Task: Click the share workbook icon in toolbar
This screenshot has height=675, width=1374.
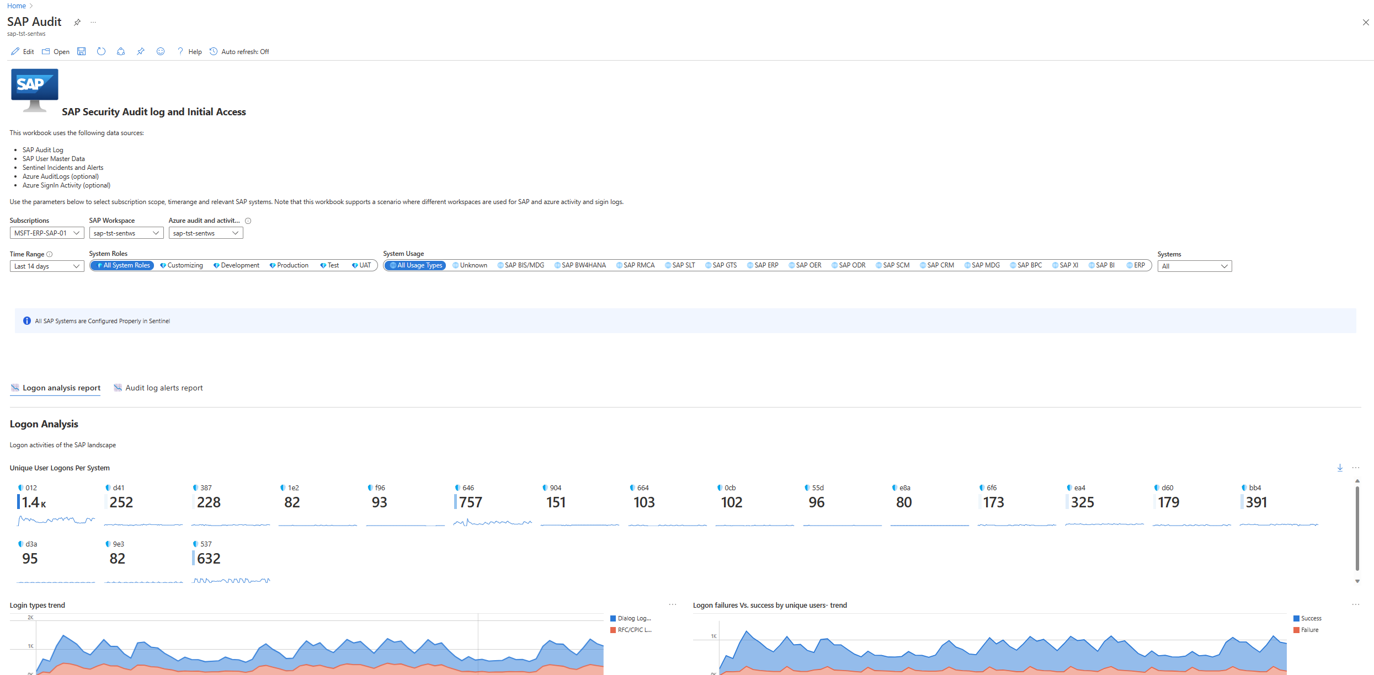Action: point(121,51)
